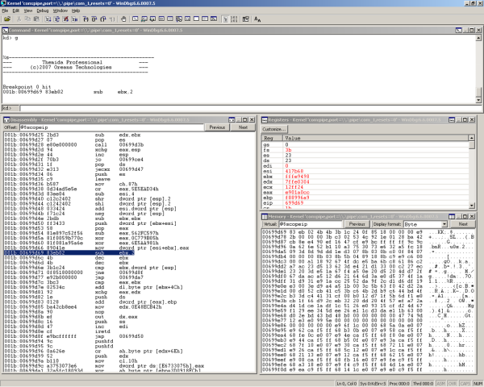
Task: Click the esi register value 417b68
Action: (294, 171)
